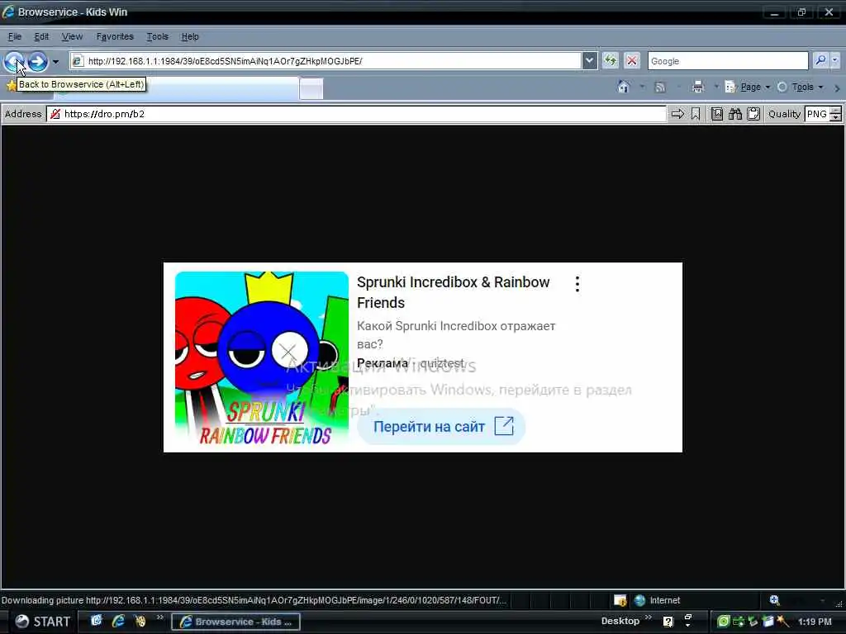Screen dimensions: 846x634
Task: Click the status bar downloading picture text
Action: tap(254, 600)
